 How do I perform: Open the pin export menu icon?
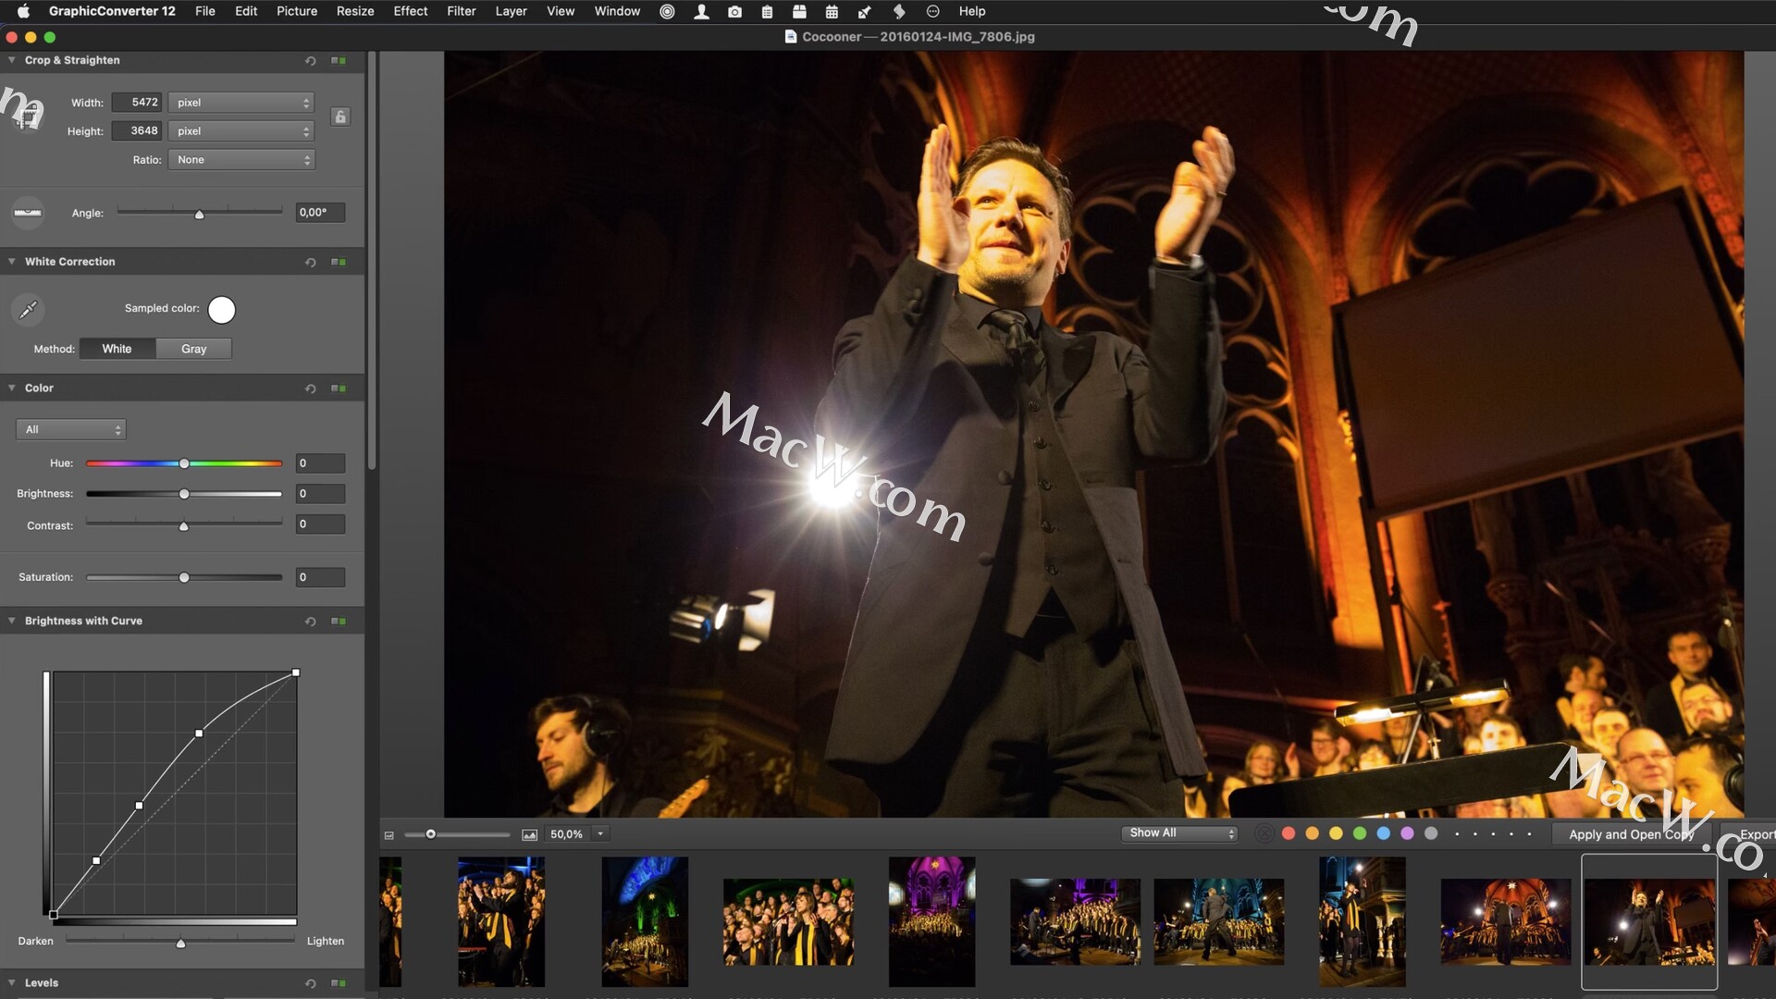(865, 11)
